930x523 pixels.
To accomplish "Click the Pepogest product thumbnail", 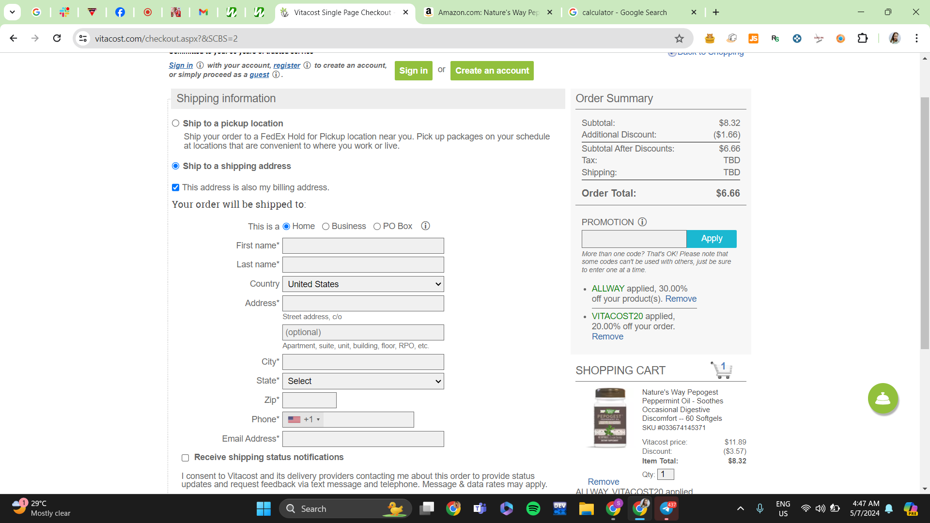I will 610,418.
